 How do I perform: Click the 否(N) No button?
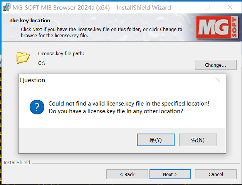click(x=198, y=140)
